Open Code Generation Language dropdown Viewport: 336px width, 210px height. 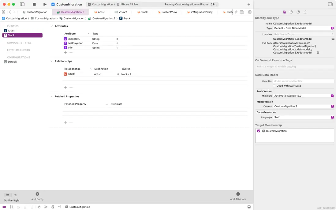point(304,117)
